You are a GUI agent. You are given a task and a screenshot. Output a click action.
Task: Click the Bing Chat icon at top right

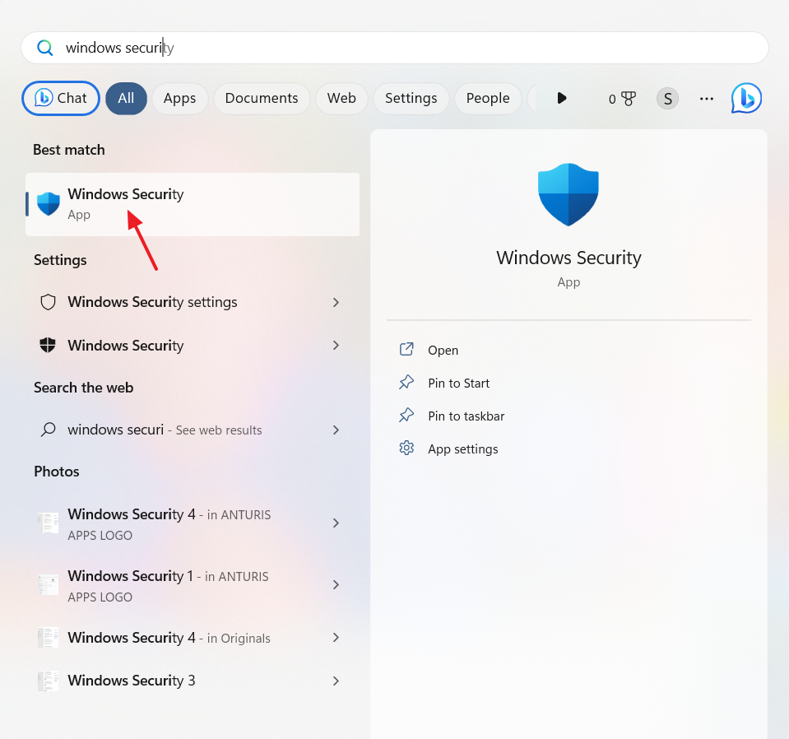(746, 99)
